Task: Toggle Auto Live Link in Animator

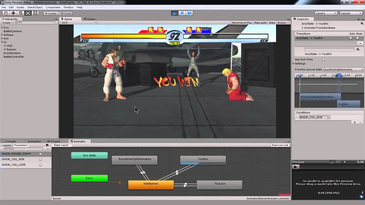Action: tap(280, 145)
